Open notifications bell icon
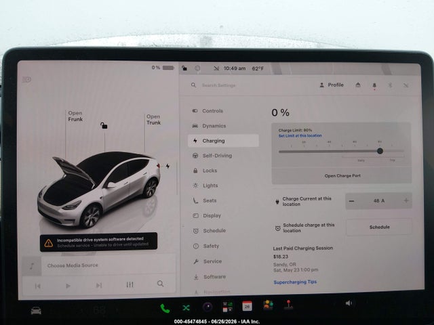The image size is (434, 325). tap(374, 85)
